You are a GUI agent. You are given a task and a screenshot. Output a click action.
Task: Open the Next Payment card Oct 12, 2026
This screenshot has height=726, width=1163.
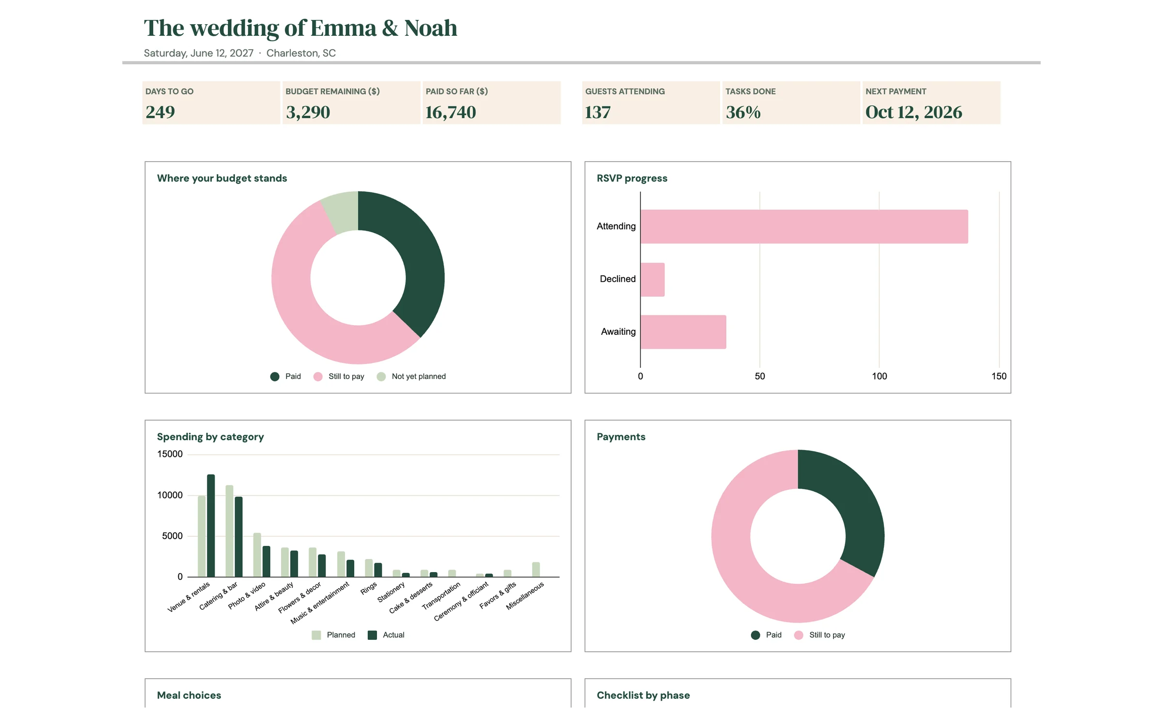(x=931, y=103)
